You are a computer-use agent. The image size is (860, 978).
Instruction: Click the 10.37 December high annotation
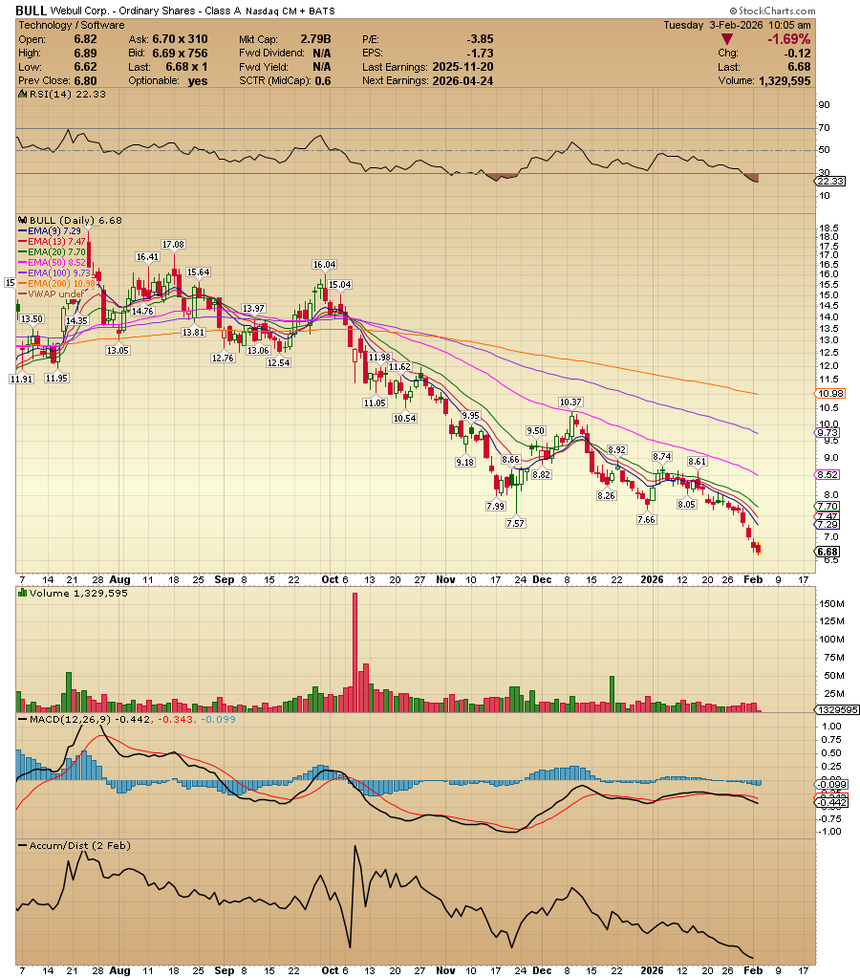click(x=570, y=402)
